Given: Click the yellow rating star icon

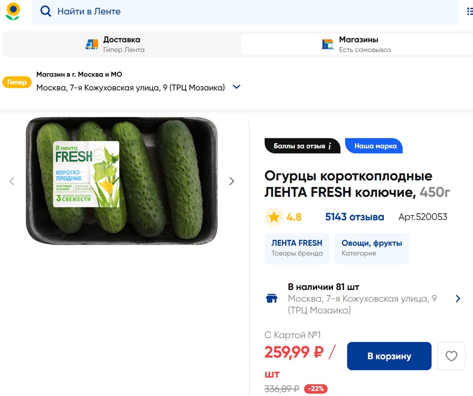Looking at the screenshot, I should [x=274, y=217].
